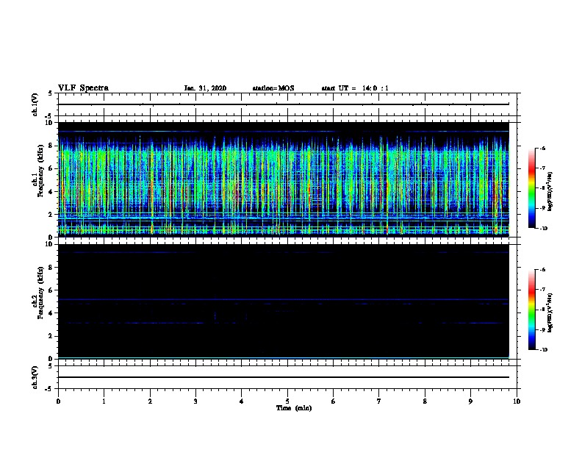Viewport: 582px width, 450px height.
Task: Click tick label "5" on the time axis
Action: [x=287, y=401]
